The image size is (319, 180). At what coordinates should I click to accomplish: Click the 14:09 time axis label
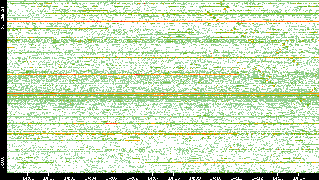click(194, 178)
